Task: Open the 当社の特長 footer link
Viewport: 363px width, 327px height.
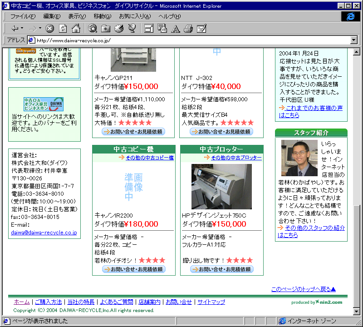Action: 81,302
